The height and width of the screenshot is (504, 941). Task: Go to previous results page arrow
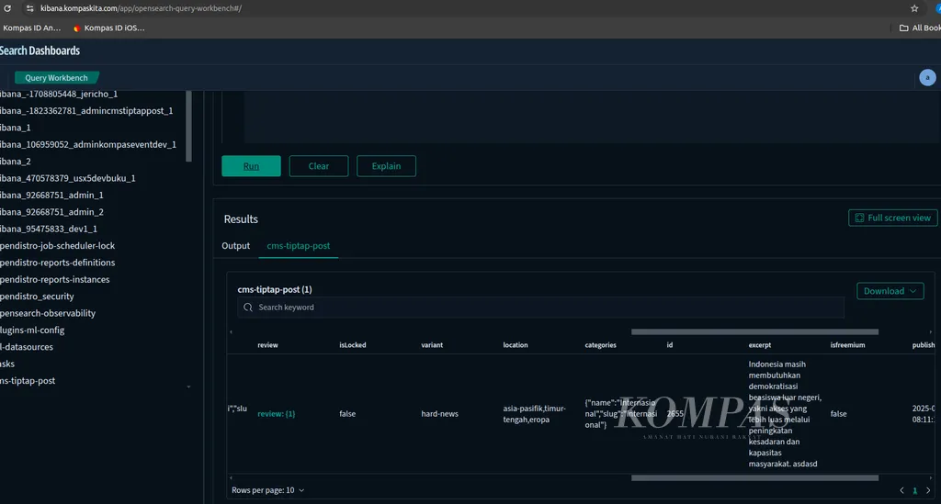coord(901,490)
